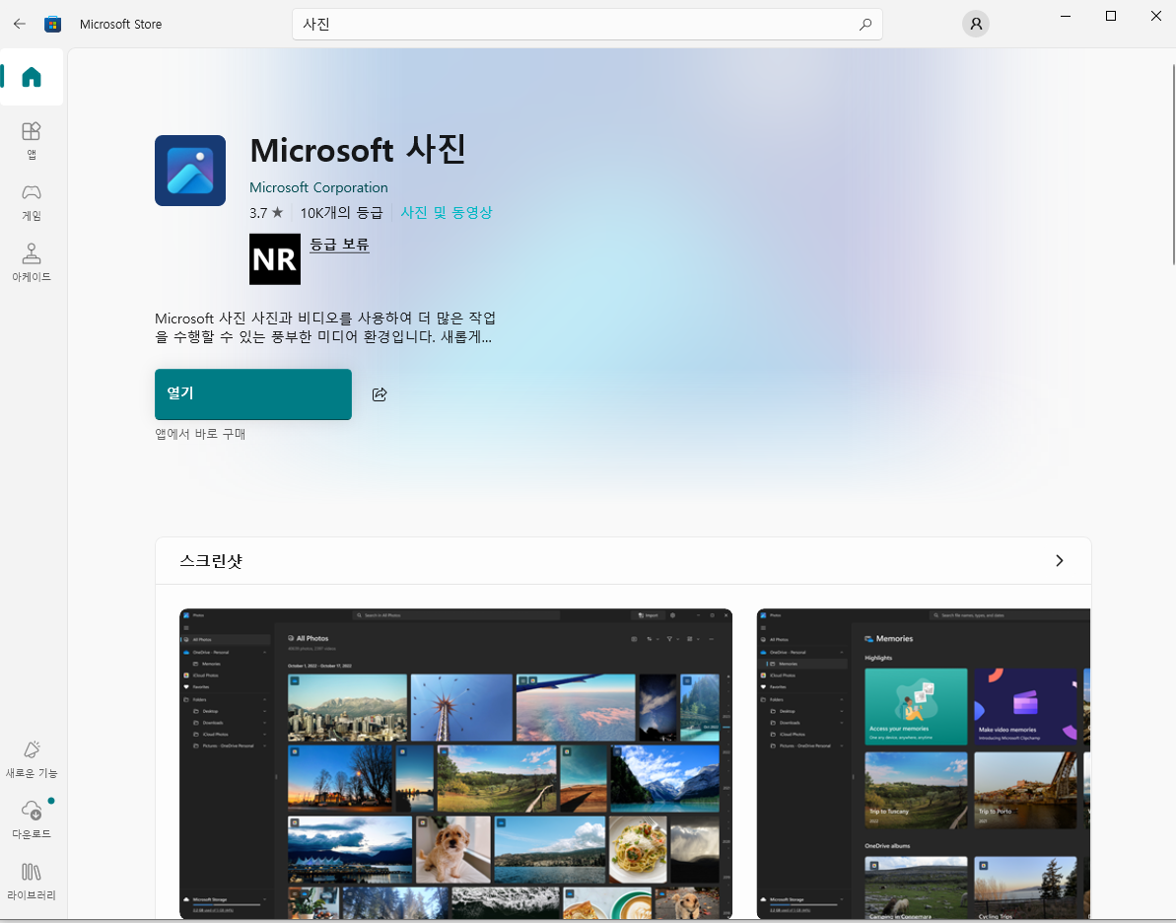
Task: Click the vertical scrollbar thumb
Action: [x=1173, y=165]
